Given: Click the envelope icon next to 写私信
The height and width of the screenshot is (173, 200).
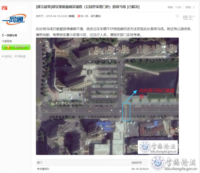Looking at the screenshot, I should 16,56.
